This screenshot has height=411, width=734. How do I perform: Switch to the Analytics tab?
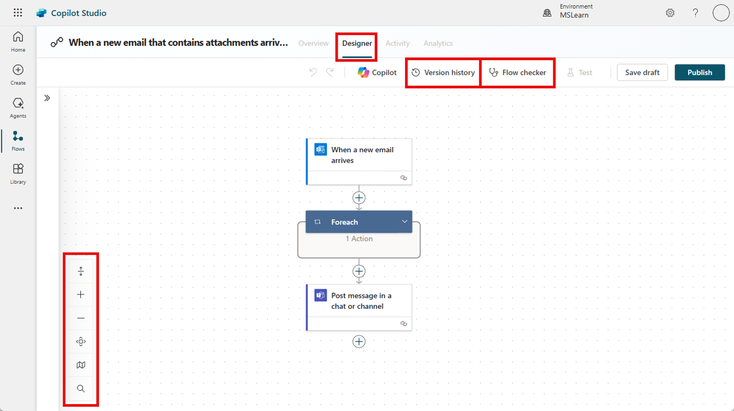coord(438,43)
